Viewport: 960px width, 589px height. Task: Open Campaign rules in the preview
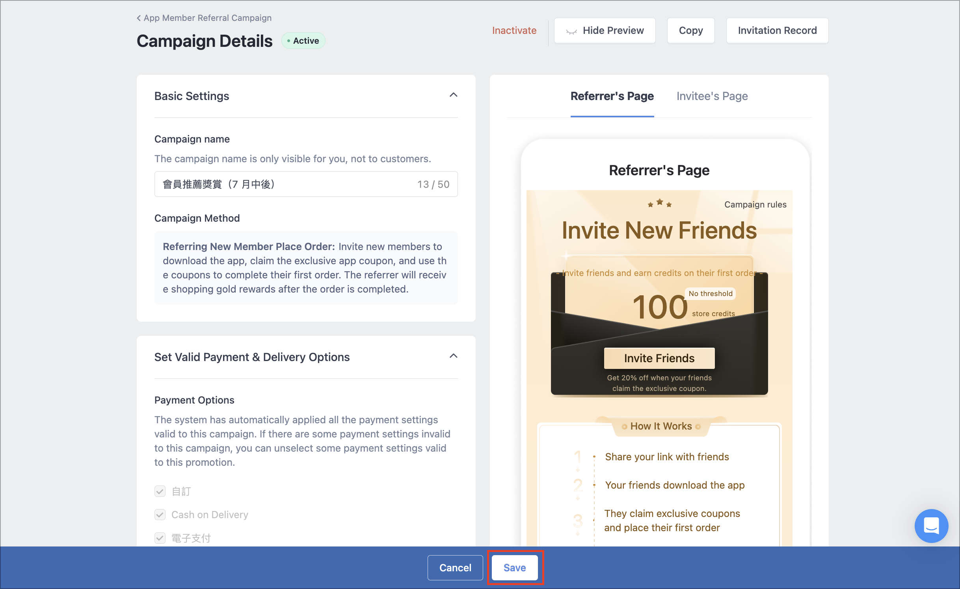755,204
